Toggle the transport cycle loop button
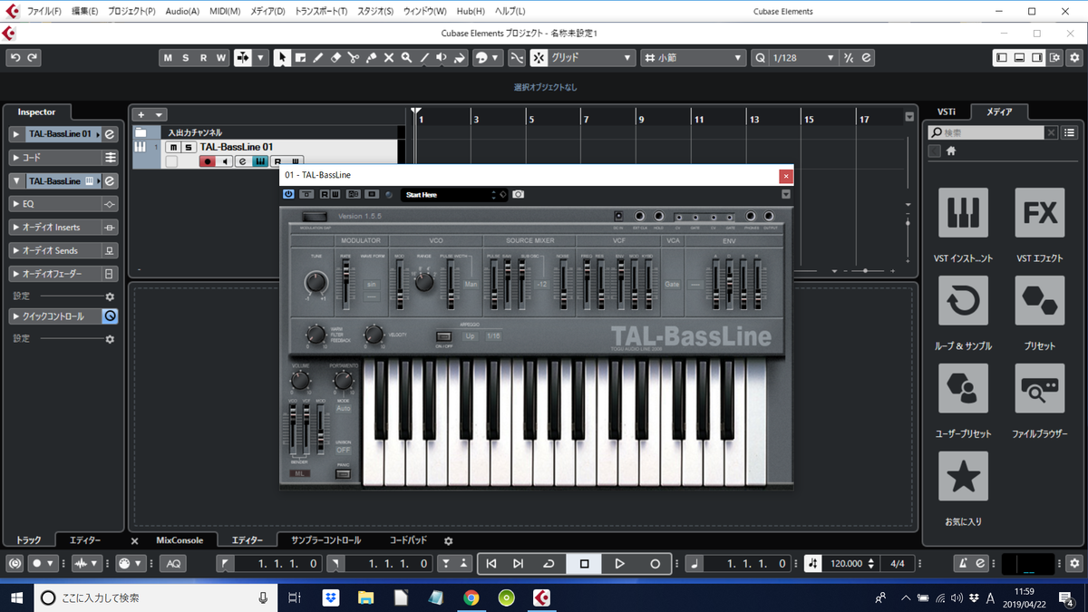1088x612 pixels. 549,563
